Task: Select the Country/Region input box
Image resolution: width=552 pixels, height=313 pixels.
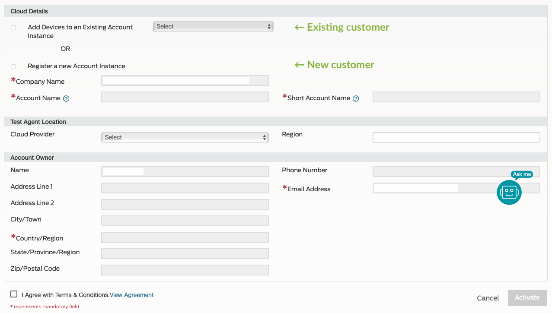Action: 185,237
